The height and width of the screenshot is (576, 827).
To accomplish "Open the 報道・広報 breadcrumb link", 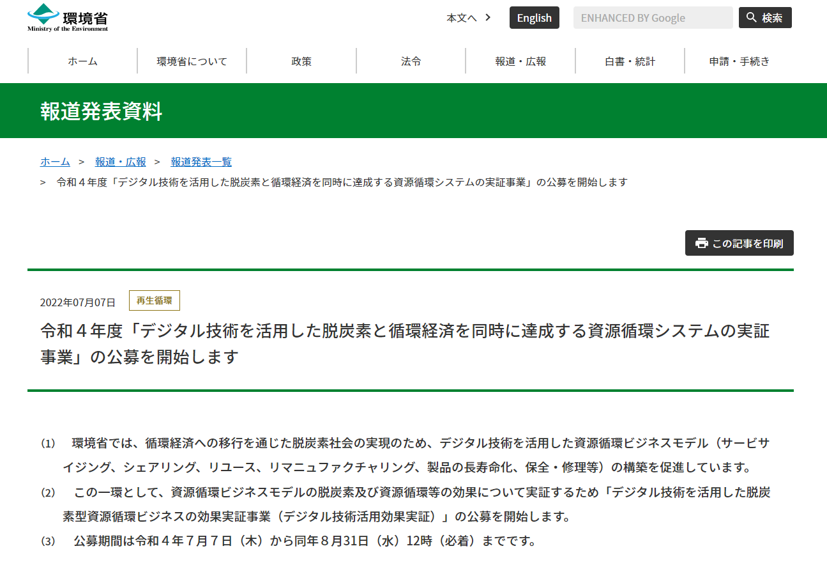I will click(x=121, y=162).
